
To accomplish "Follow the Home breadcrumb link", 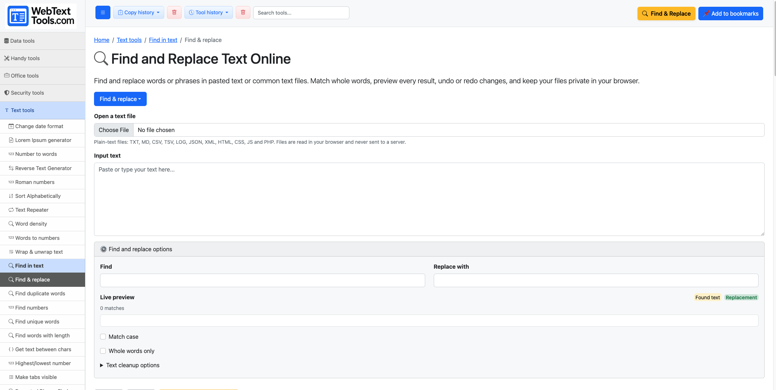I will pos(101,40).
